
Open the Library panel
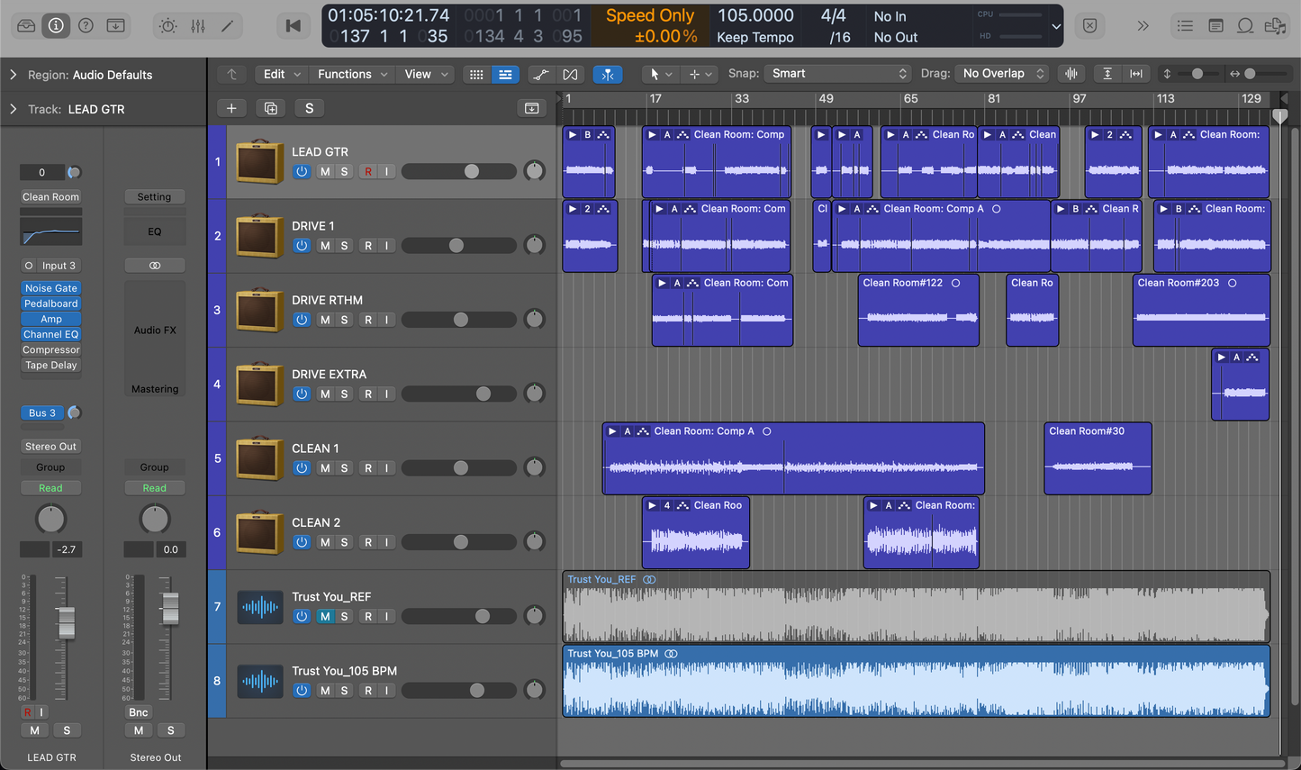coord(26,25)
